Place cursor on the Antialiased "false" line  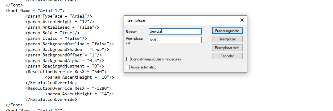coord(62,27)
